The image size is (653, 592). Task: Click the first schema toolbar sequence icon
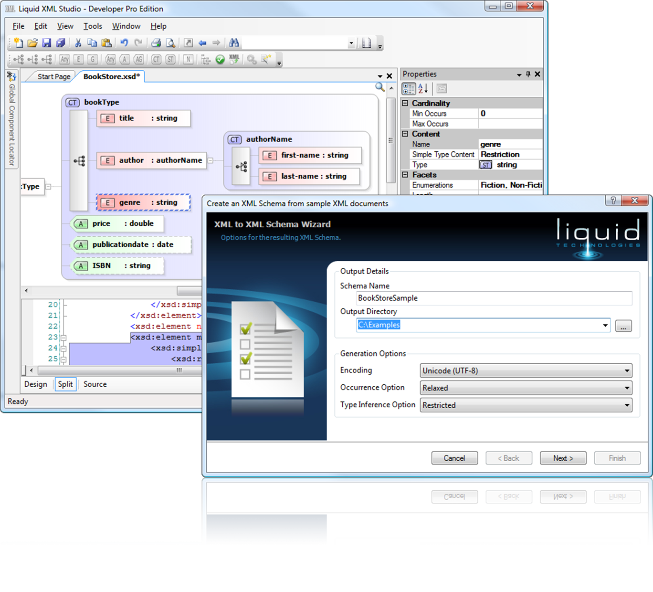tap(18, 59)
